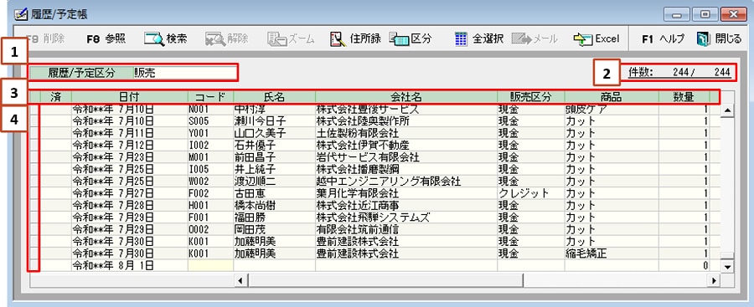
Task: Click company cell 越中エンジニアリング有限会社
Action: [406, 182]
